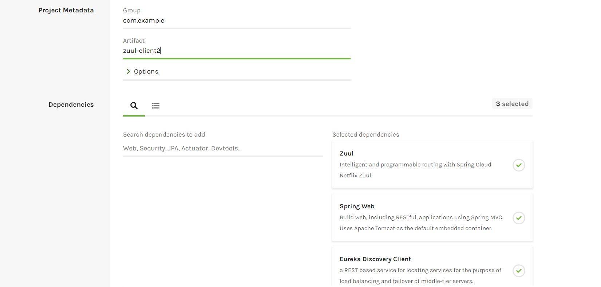Click the Options label text
This screenshot has width=601, height=287.
(146, 71)
